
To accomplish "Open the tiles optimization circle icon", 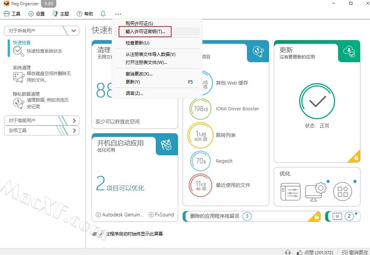I will [x=342, y=192].
